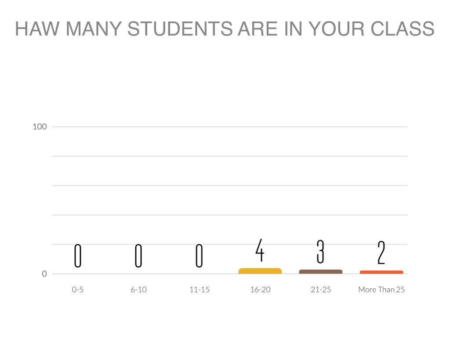Click the 0 value above 11-15
The height and width of the screenshot is (337, 450).
click(x=199, y=256)
